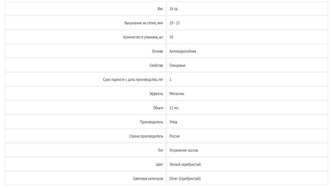Select the '12 мл.' volume value
Viewport: 333px width, 189px height.
(x=174, y=108)
